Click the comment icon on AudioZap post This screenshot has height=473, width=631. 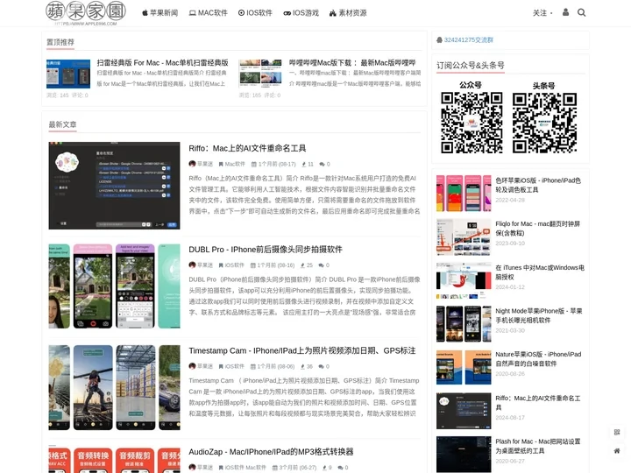(340, 468)
